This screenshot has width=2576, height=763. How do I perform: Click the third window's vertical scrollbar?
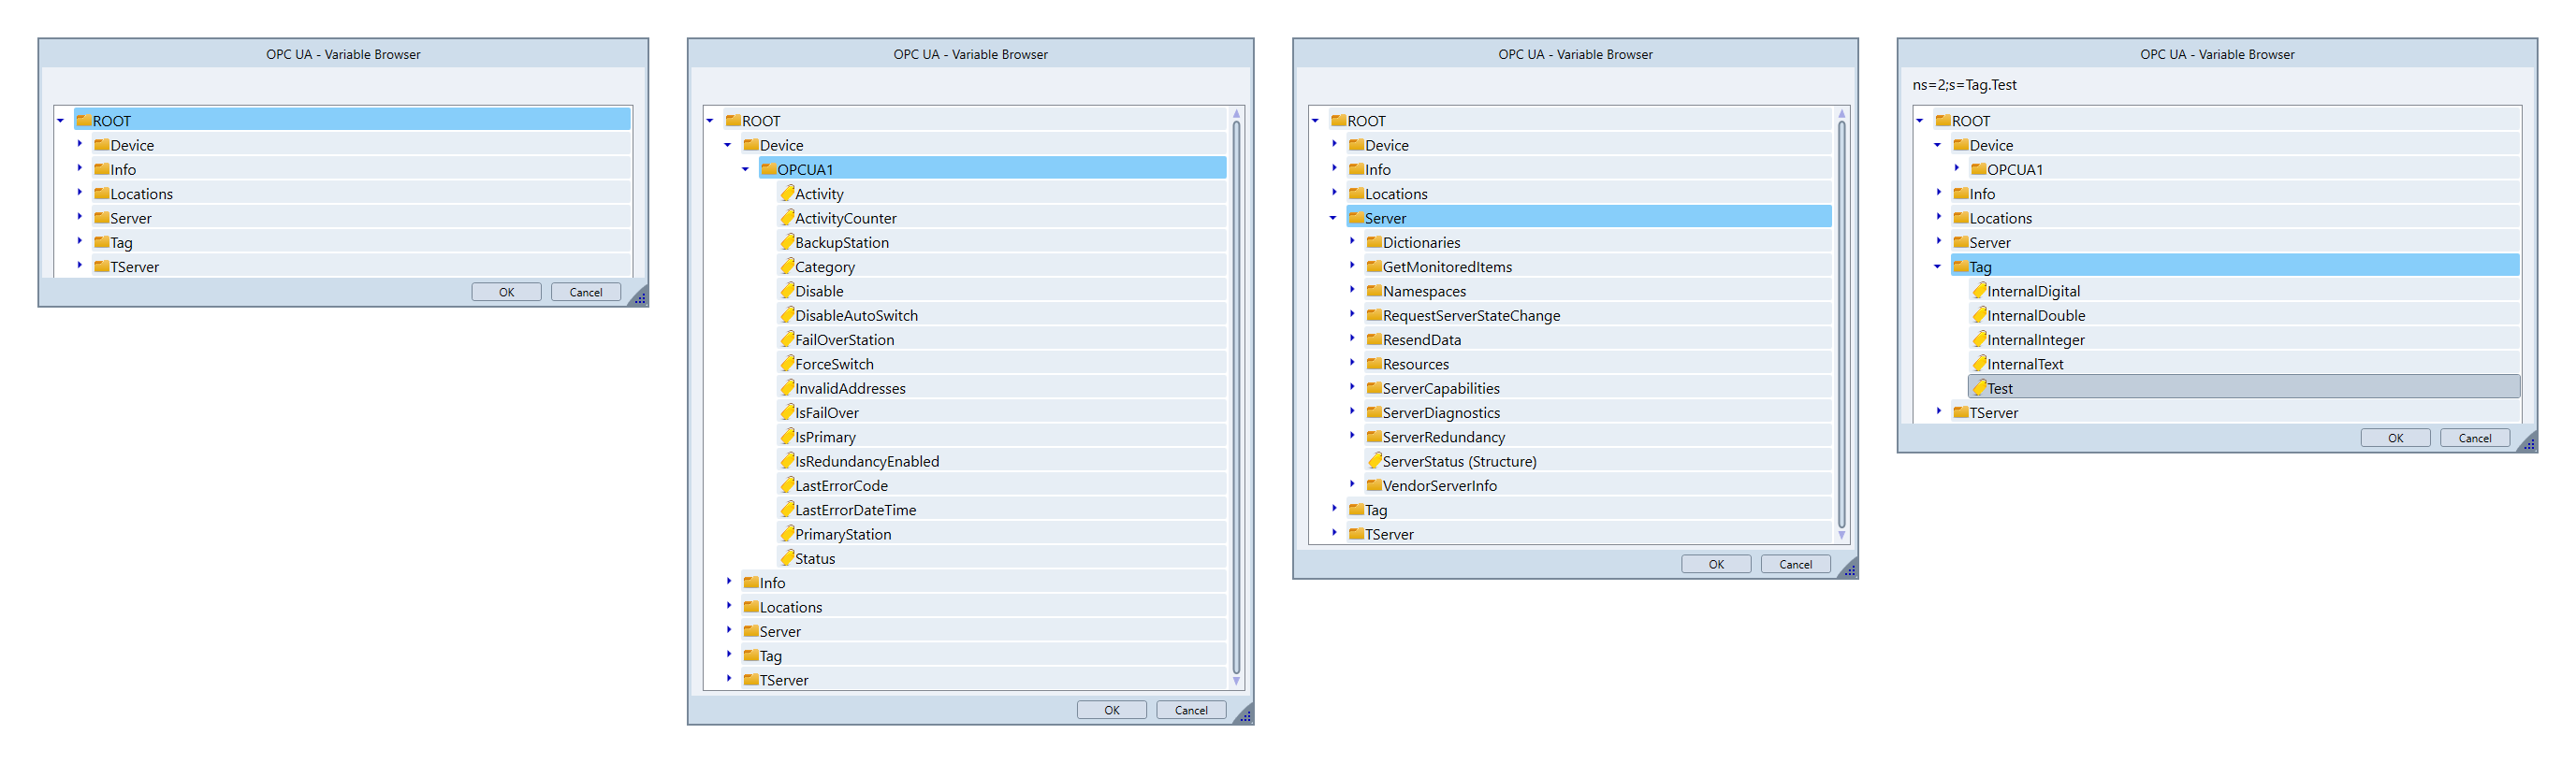(1841, 324)
